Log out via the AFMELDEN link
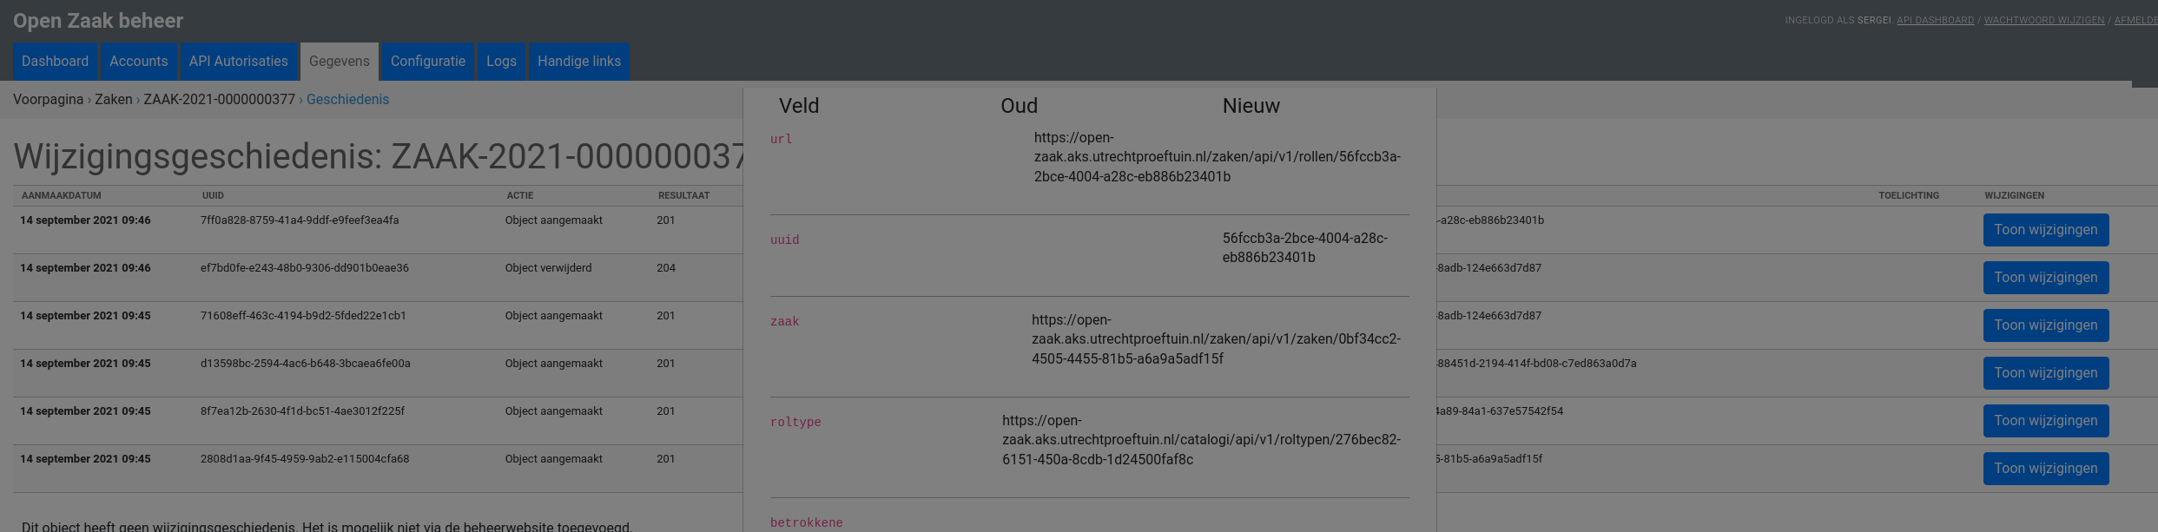Image resolution: width=2158 pixels, height=532 pixels. 2138,19
